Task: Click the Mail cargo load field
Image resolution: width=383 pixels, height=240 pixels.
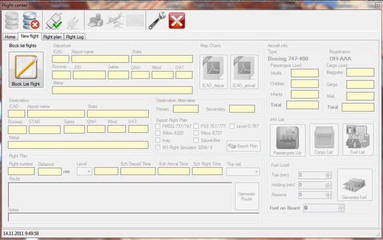Action: pyautogui.click(x=360, y=96)
